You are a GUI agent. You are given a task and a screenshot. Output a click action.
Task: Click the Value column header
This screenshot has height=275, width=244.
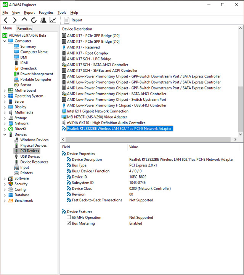(x=133, y=147)
